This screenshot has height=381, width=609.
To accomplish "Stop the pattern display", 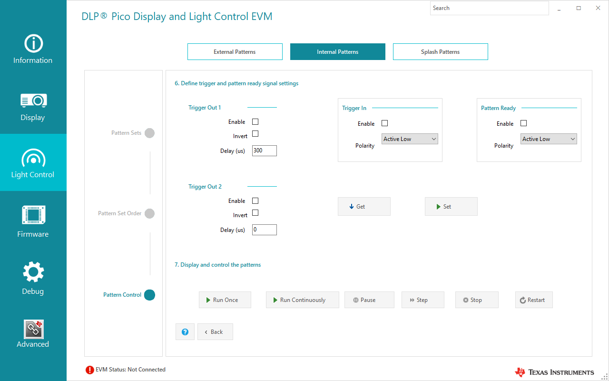I will 477,300.
